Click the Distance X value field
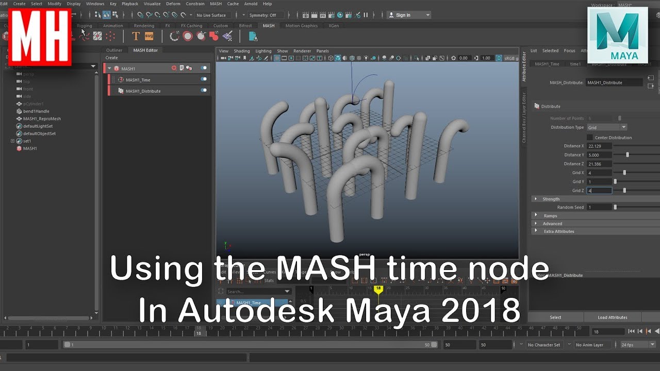Viewport: 660px width, 371px height. (x=599, y=146)
